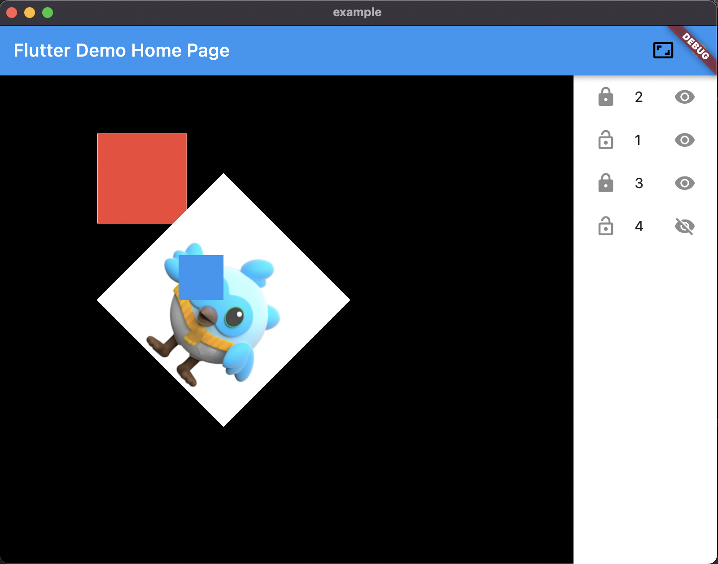Minimize the example window with yellow button
Screen dimensions: 718x564
[x=30, y=13]
